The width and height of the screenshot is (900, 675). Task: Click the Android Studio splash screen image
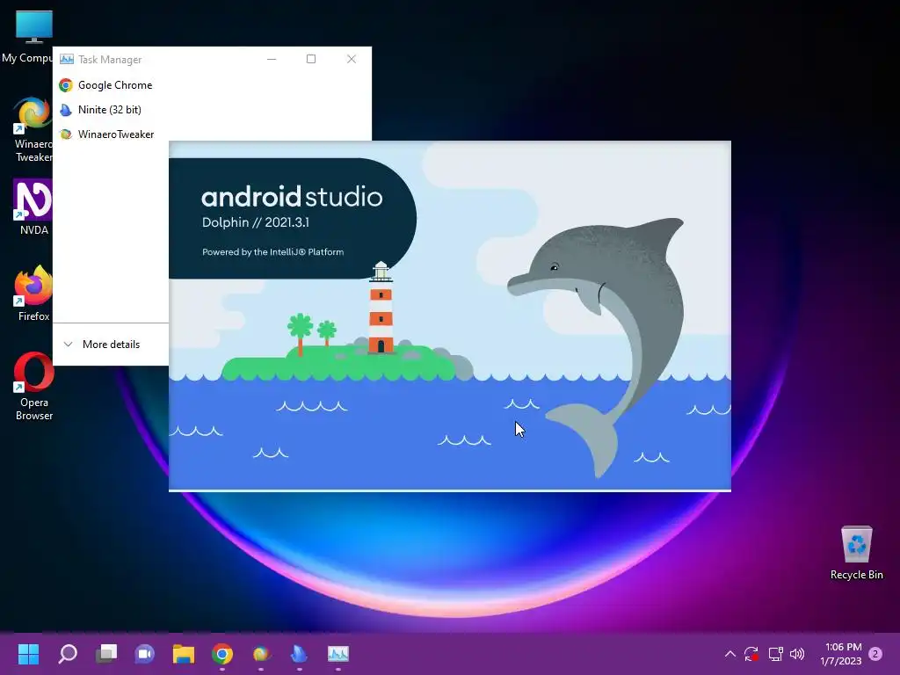(x=449, y=316)
